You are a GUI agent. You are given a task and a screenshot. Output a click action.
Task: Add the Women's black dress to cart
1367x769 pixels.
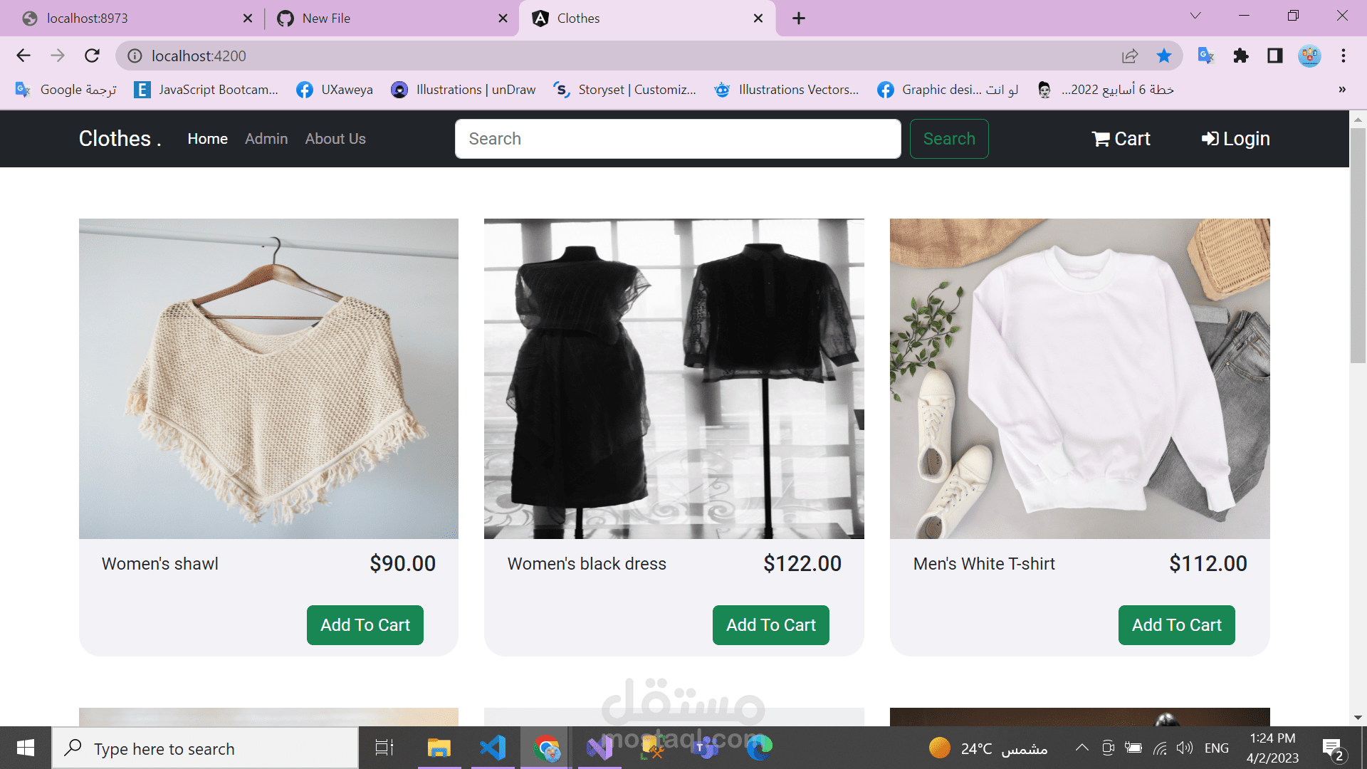[770, 624]
